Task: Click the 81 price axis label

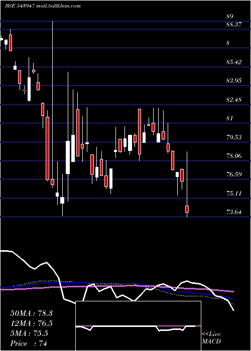Action: (230, 118)
